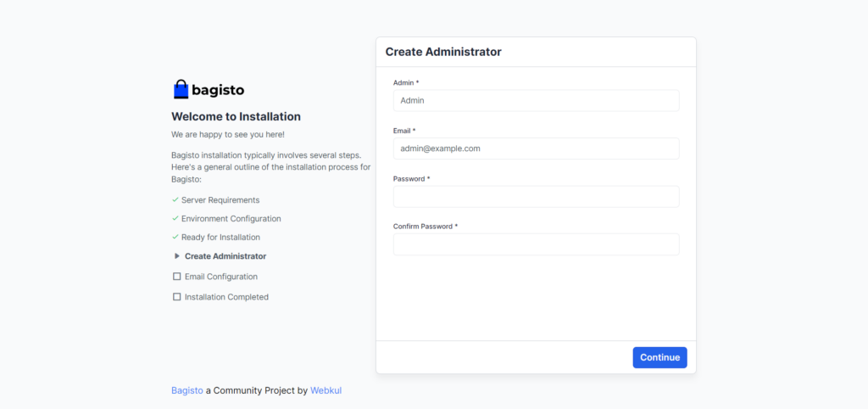Jump to the Email Configuration step label
The width and height of the screenshot is (868, 409).
tap(220, 277)
